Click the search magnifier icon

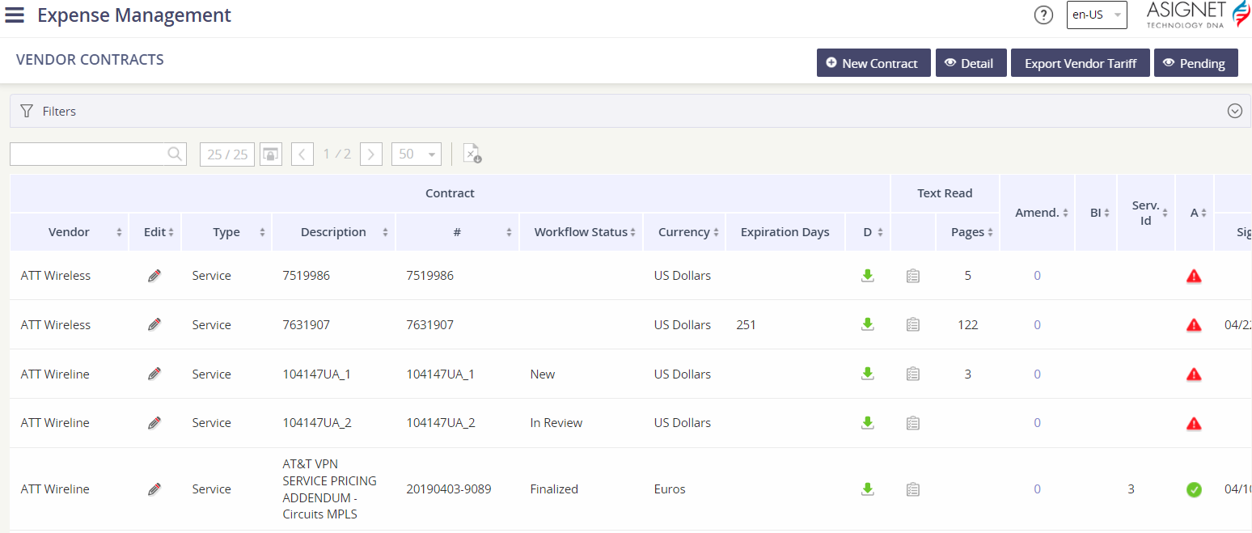(x=175, y=154)
